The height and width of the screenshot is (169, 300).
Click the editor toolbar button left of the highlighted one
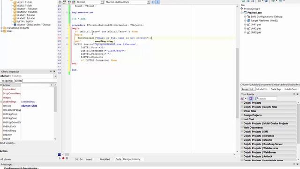click(153, 2)
